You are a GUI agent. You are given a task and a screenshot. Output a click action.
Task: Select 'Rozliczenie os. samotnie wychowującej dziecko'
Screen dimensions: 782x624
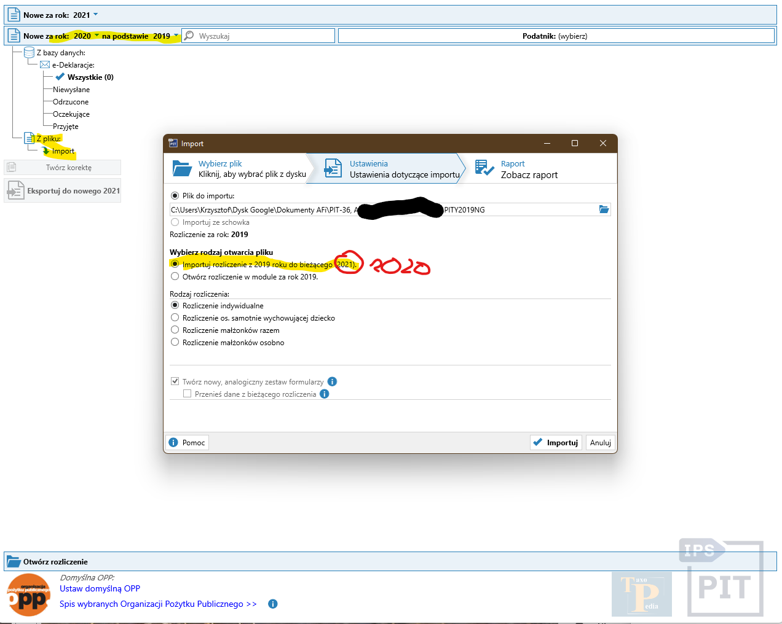[x=175, y=318]
